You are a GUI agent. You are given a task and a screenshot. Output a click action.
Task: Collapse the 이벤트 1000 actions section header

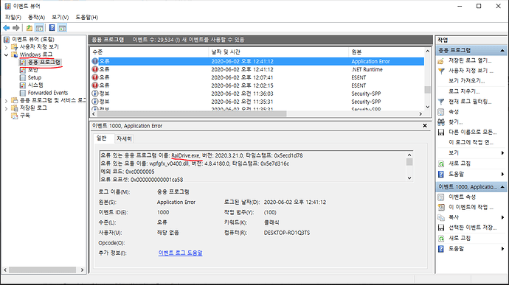tap(502, 187)
